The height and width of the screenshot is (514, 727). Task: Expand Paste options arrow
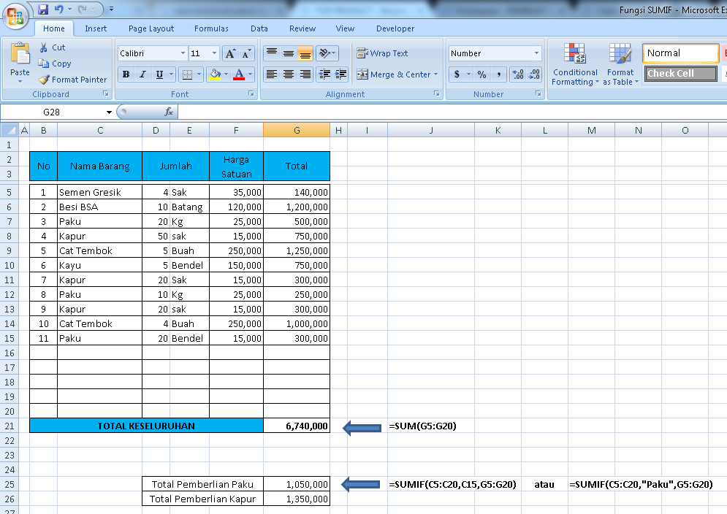coord(20,82)
